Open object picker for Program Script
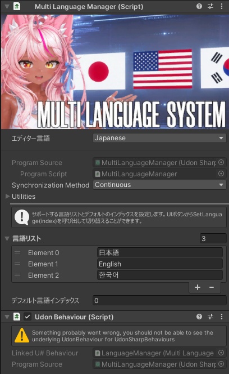Image resolution: width=229 pixels, height=374 pixels. click(221, 173)
